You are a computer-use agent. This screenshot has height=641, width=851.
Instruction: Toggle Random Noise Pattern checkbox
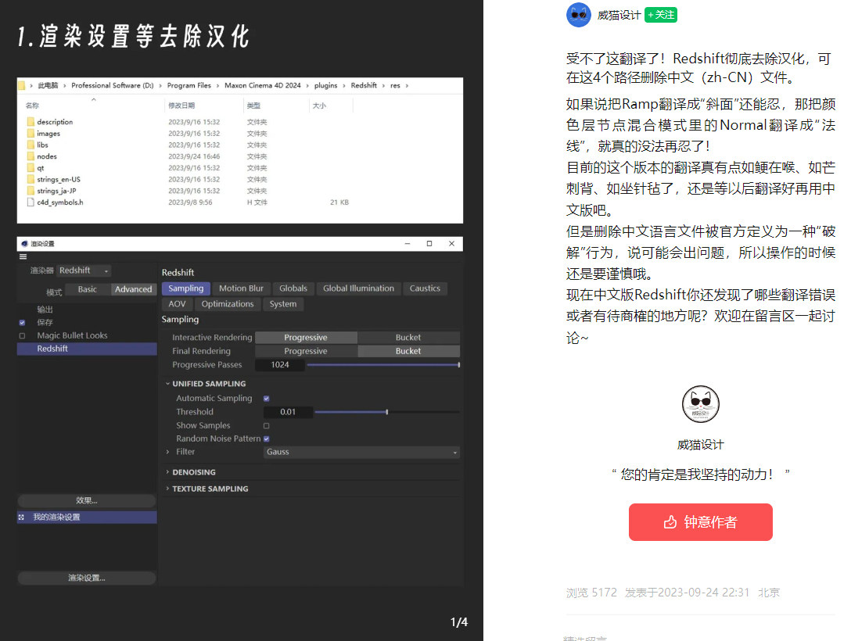click(x=267, y=439)
